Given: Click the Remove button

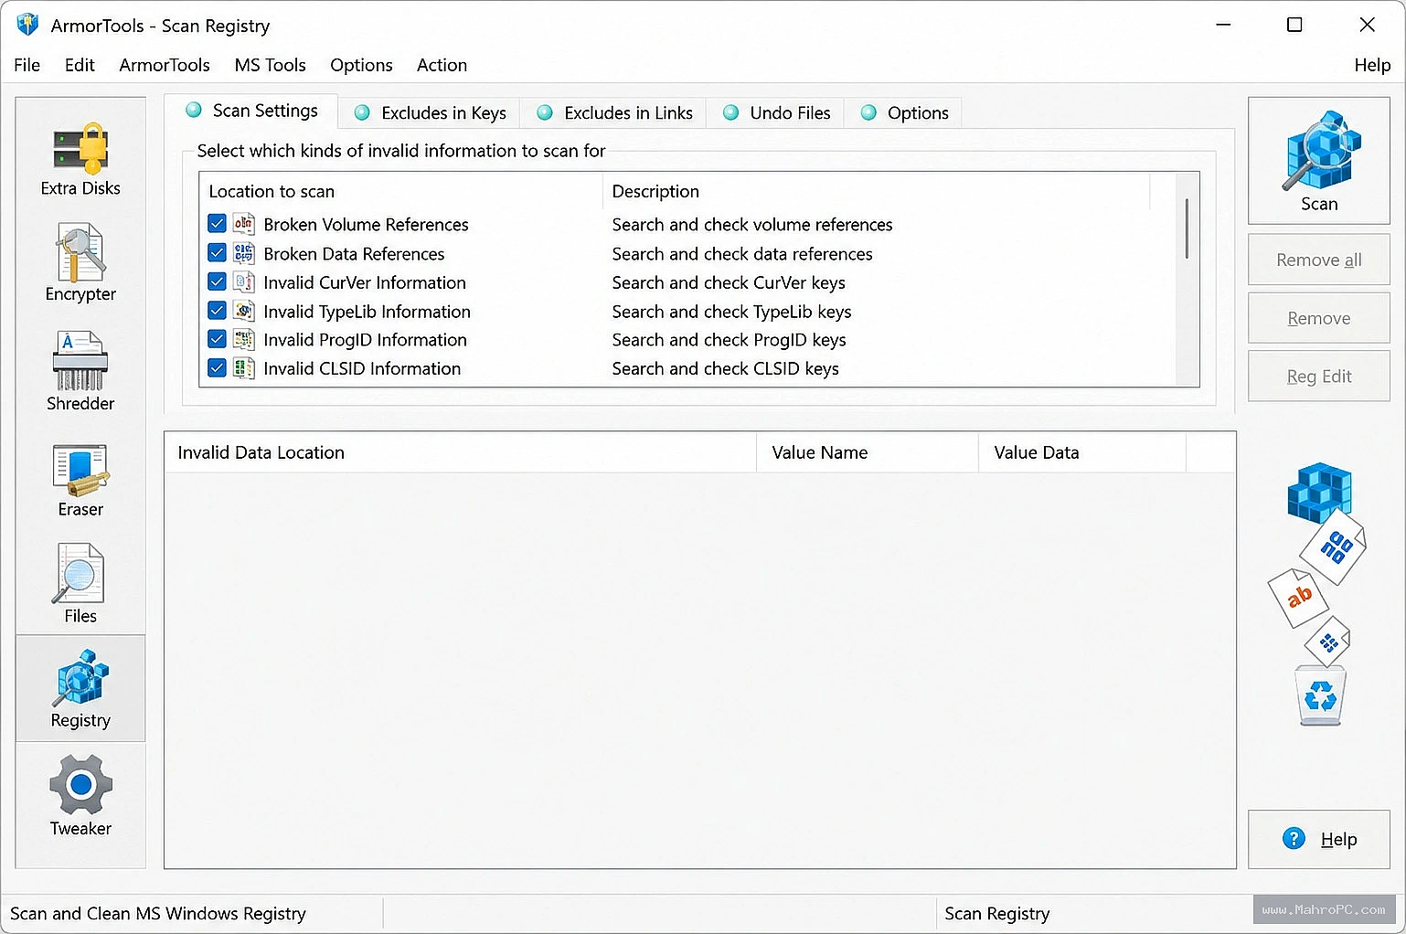Looking at the screenshot, I should pyautogui.click(x=1318, y=318).
